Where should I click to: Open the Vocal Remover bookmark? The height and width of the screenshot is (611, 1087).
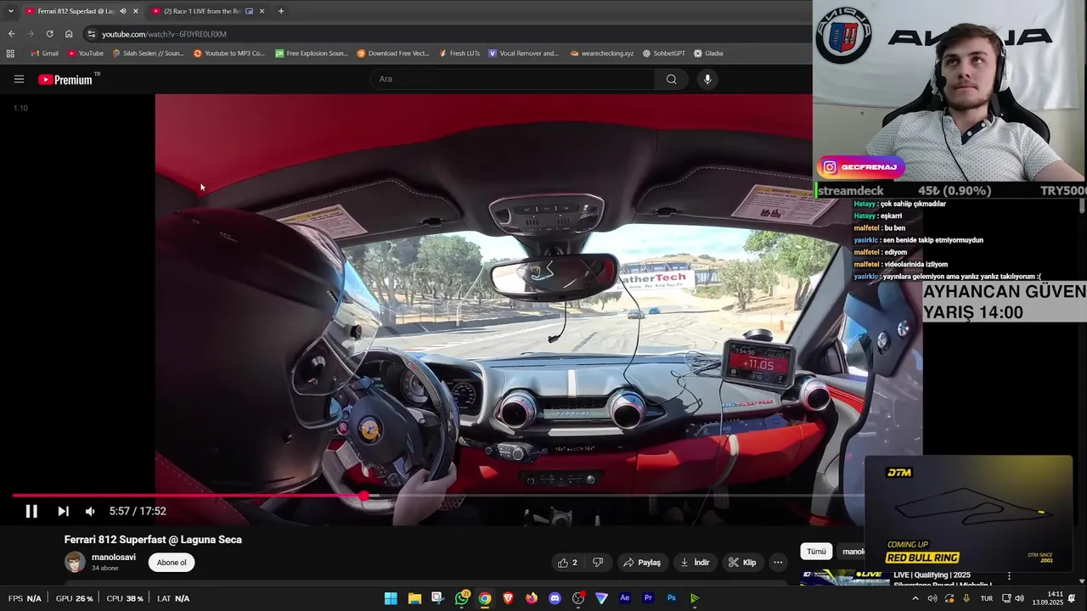pos(523,53)
